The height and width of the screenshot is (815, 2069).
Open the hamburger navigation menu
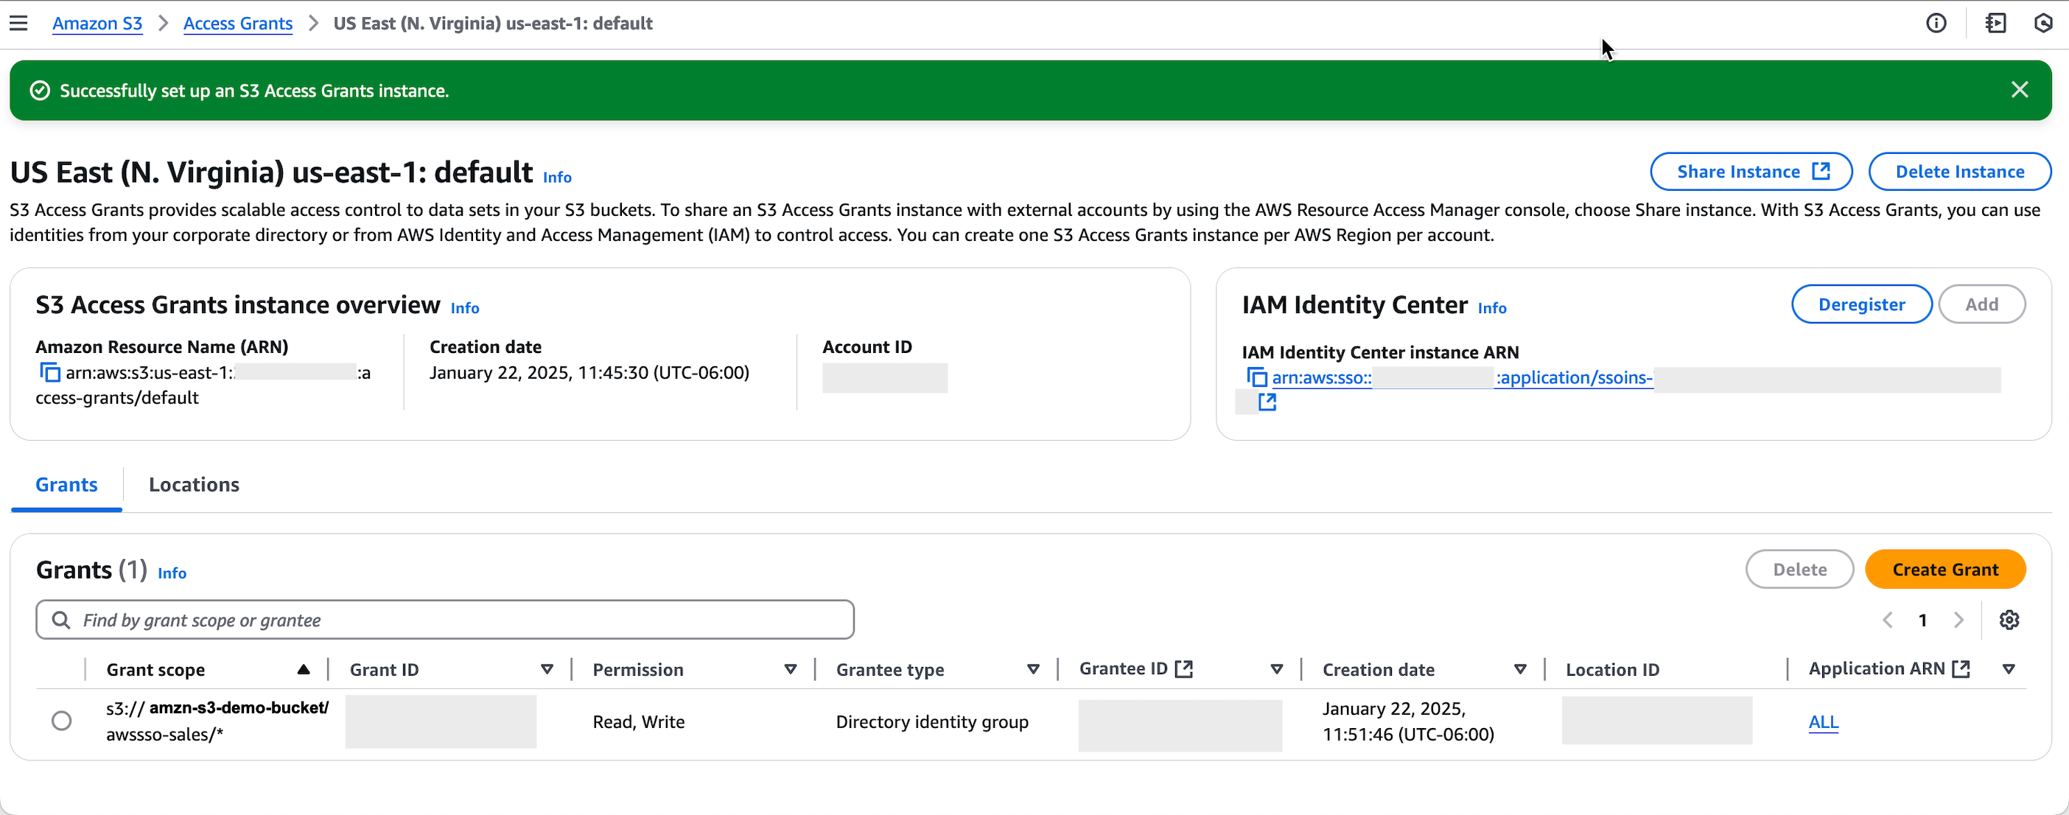[x=18, y=24]
